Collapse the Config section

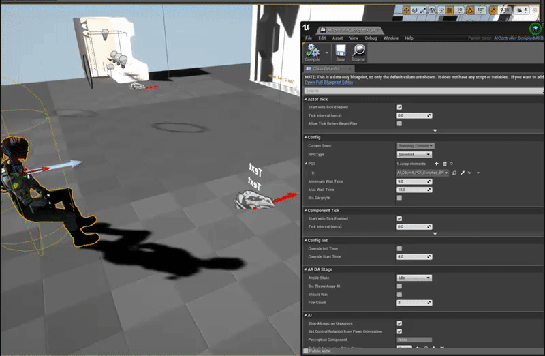[x=305, y=138]
